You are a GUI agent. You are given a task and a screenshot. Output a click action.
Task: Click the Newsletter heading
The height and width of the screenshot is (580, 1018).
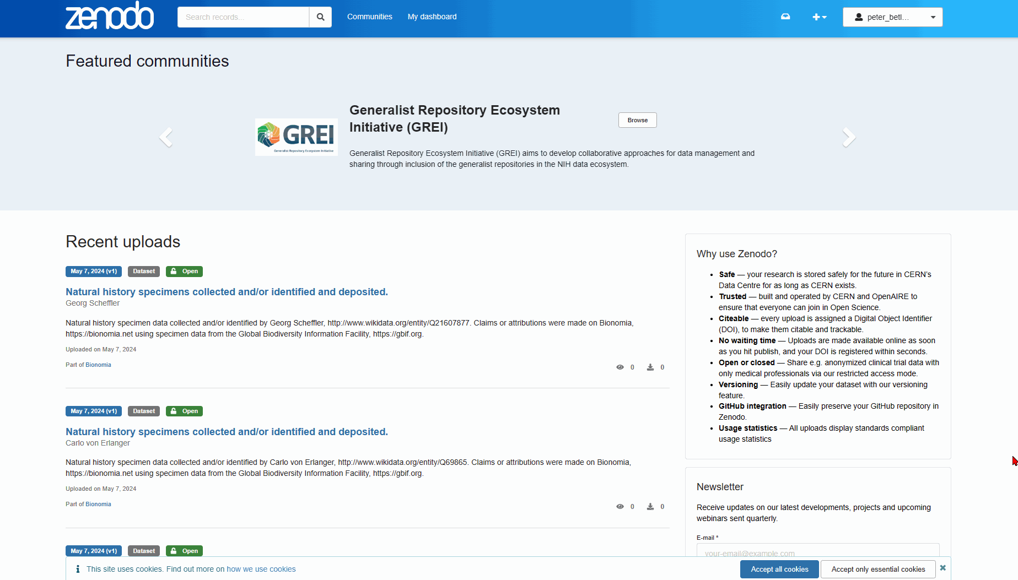pyautogui.click(x=720, y=487)
